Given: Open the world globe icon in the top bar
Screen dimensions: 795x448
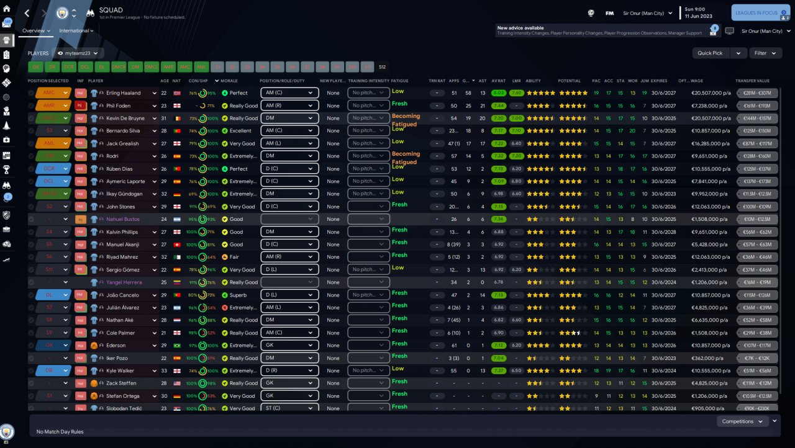Looking at the screenshot, I should click(x=591, y=13).
